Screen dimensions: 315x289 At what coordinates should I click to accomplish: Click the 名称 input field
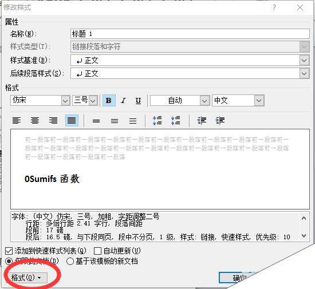[x=190, y=34]
